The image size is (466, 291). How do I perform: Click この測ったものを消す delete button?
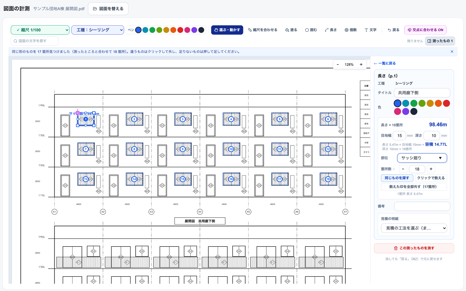click(414, 248)
